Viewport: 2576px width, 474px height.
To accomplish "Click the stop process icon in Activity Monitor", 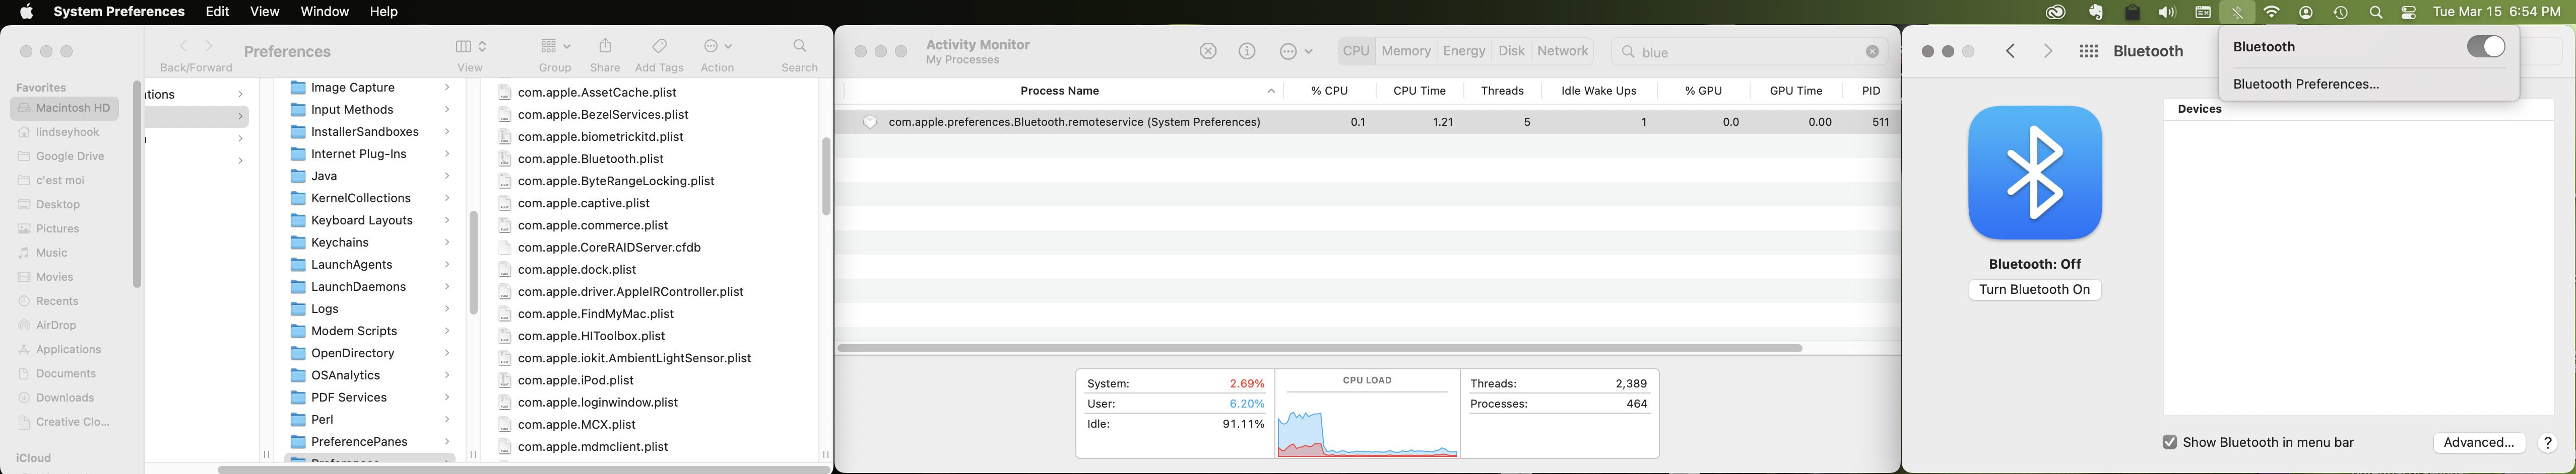I will pyautogui.click(x=1208, y=51).
